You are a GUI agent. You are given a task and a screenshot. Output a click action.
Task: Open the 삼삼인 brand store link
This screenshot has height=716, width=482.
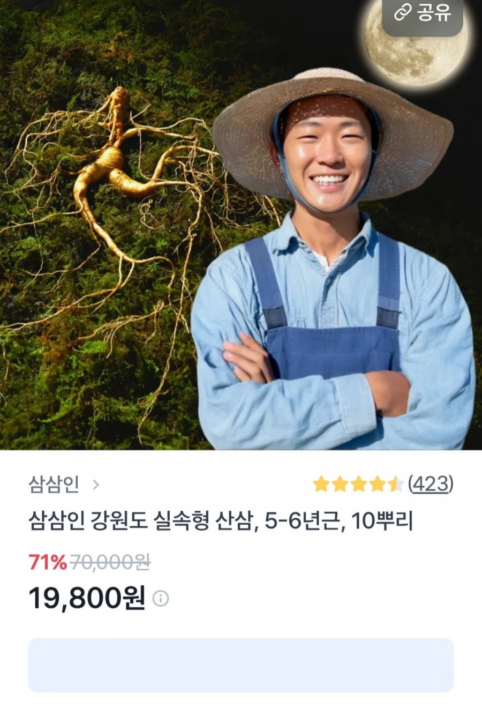(x=54, y=484)
